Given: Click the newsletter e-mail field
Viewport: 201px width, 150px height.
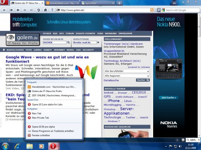Looking at the screenshot, I should point(85,42).
